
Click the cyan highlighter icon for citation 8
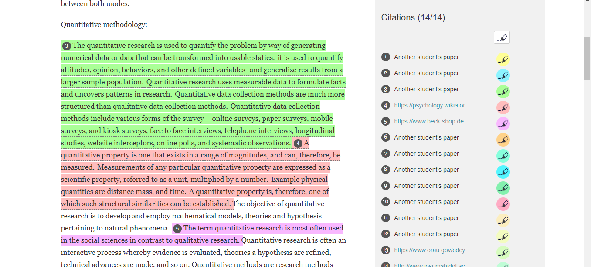[503, 172]
